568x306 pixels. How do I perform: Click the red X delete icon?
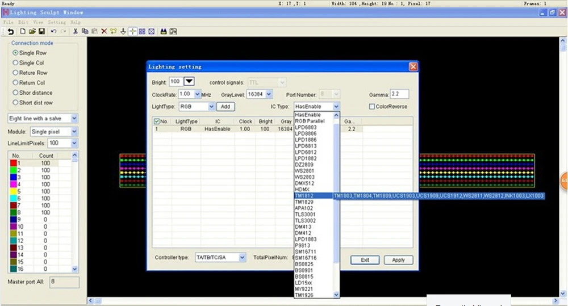click(104, 31)
